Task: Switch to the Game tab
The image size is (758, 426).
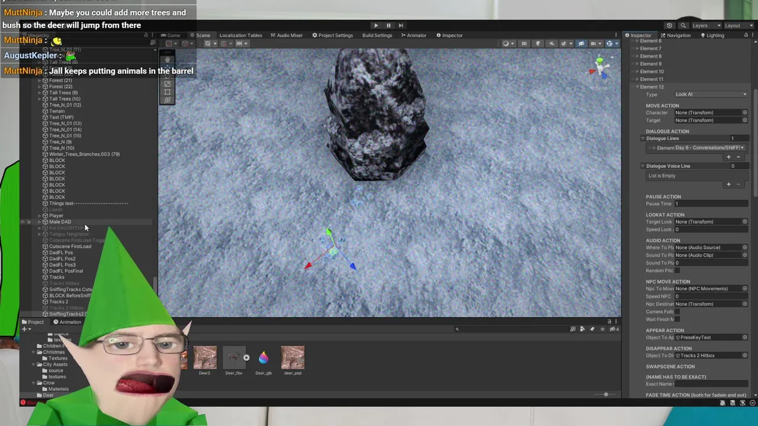Action: pyautogui.click(x=171, y=35)
